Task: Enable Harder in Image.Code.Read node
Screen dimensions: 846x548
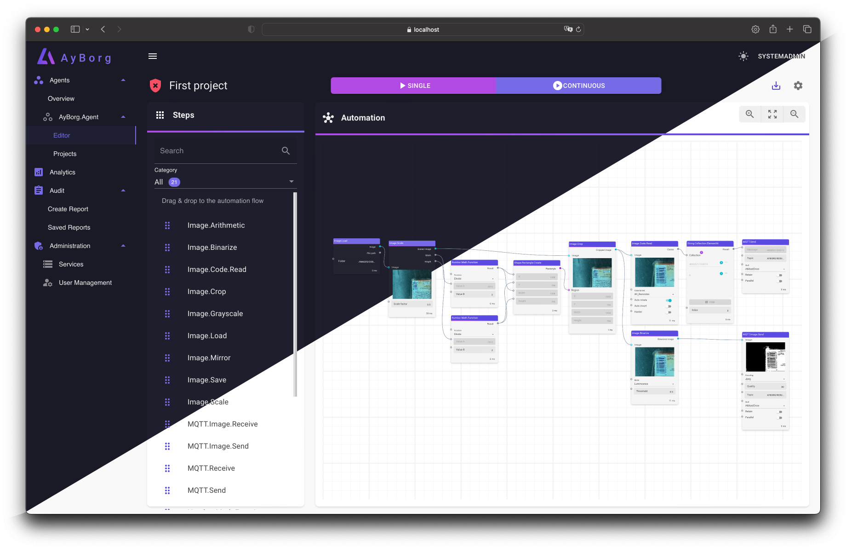Action: tap(669, 312)
